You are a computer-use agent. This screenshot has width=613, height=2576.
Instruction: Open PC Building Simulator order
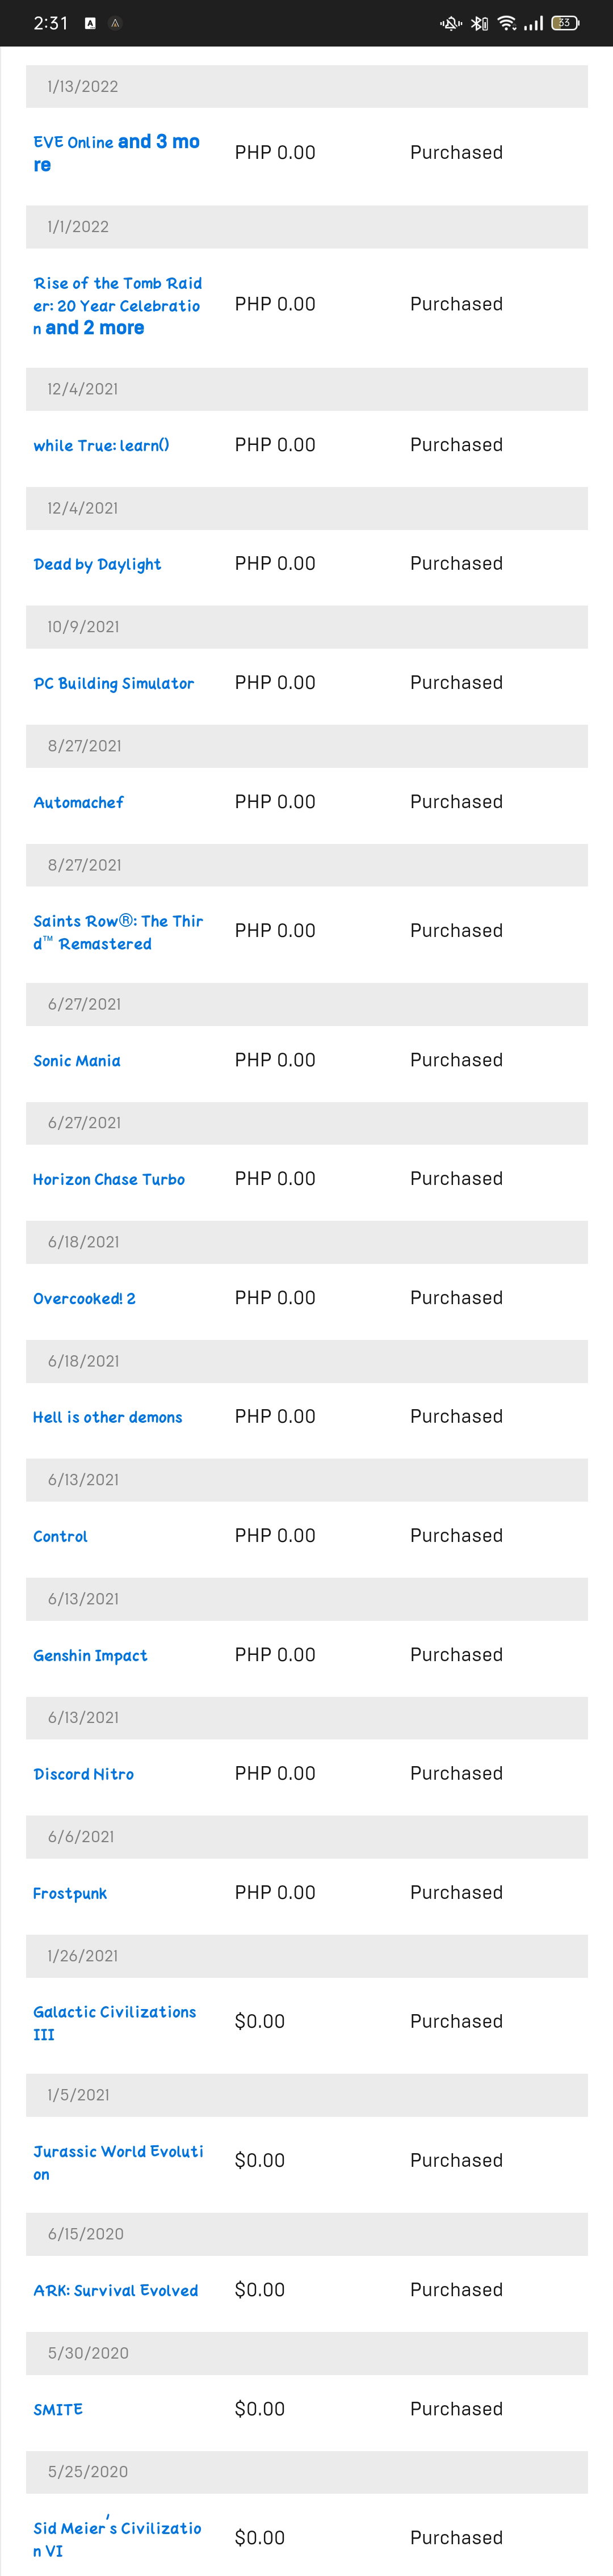[114, 683]
